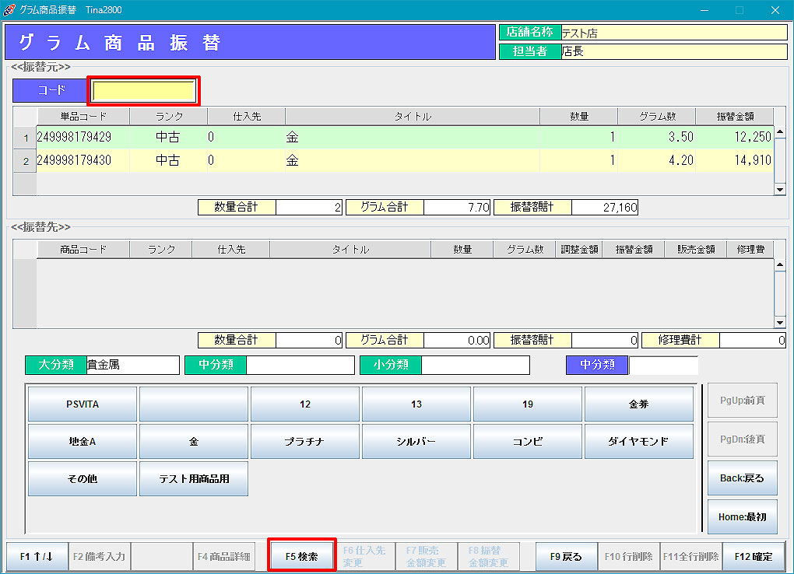Choose the シルバー category button
The height and width of the screenshot is (574, 794).
point(416,441)
